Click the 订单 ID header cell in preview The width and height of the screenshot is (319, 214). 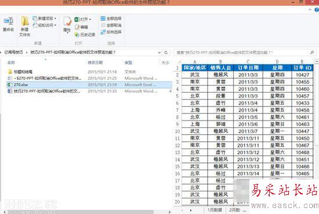[x=302, y=68]
